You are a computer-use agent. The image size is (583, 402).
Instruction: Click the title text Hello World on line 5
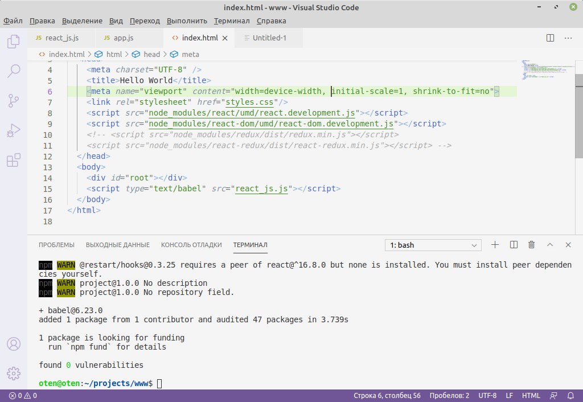[146, 80]
